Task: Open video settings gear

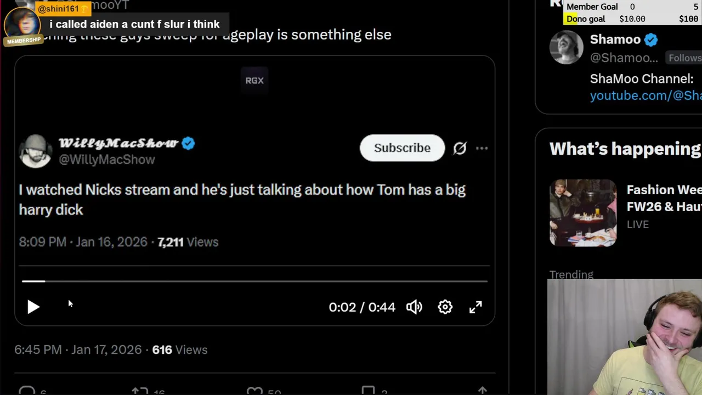Action: coord(445,307)
